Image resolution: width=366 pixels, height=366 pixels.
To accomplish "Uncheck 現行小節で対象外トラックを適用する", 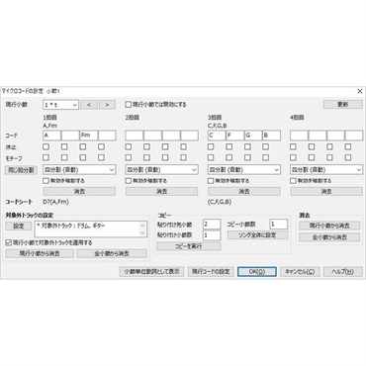I will pyautogui.click(x=9, y=242).
